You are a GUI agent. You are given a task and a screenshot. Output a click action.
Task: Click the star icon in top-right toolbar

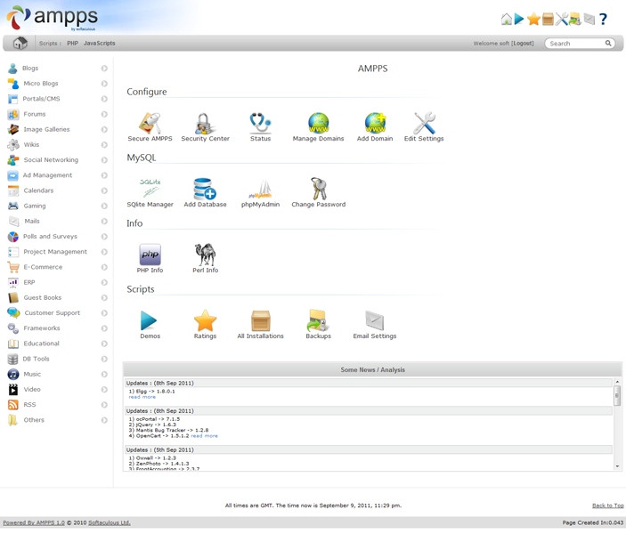click(533, 19)
